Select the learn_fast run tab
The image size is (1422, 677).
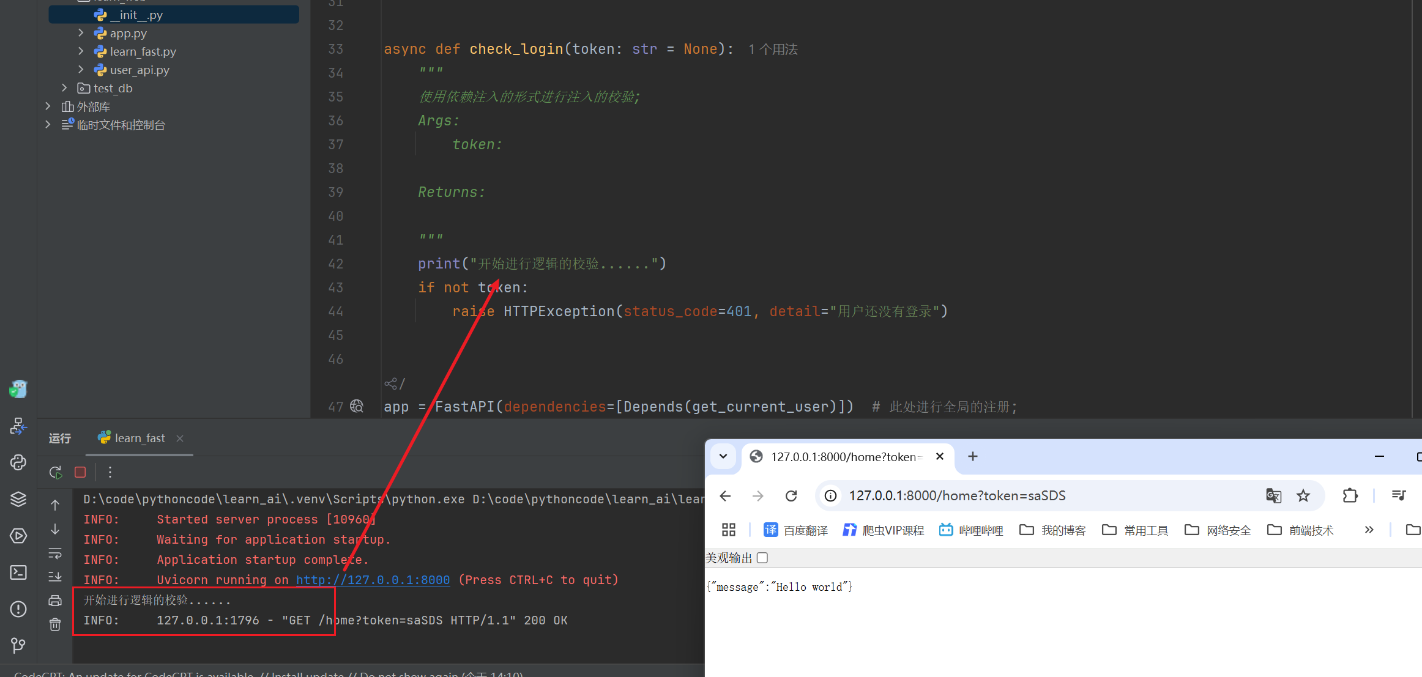click(140, 438)
